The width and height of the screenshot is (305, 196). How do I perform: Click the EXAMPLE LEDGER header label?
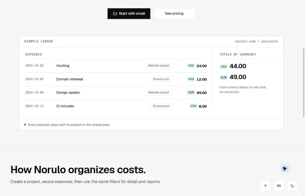[39, 41]
